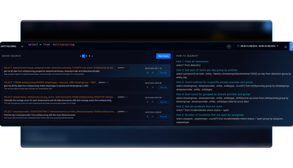Collapse the query panel with up chevron
The image size is (293, 168).
(229, 47)
